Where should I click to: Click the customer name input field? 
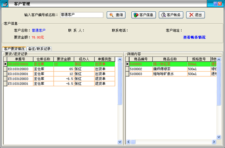coord(82,15)
